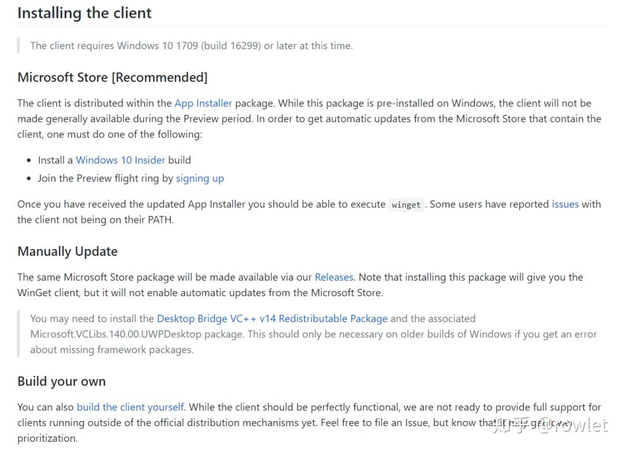Open Desktop Bridge VC++ v14 Redistributable Package link
Viewport: 624px width, 451px height.
pos(272,319)
